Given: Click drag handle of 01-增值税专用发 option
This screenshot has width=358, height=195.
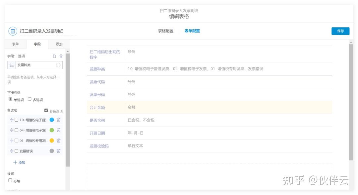Looking at the screenshot, I should click(12, 141).
